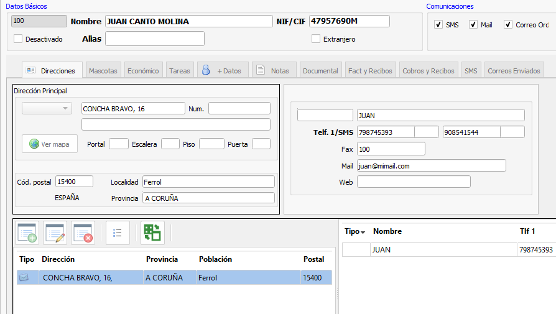Click the Ferrol cell in address list
The height and width of the screenshot is (314, 556).
click(248, 277)
